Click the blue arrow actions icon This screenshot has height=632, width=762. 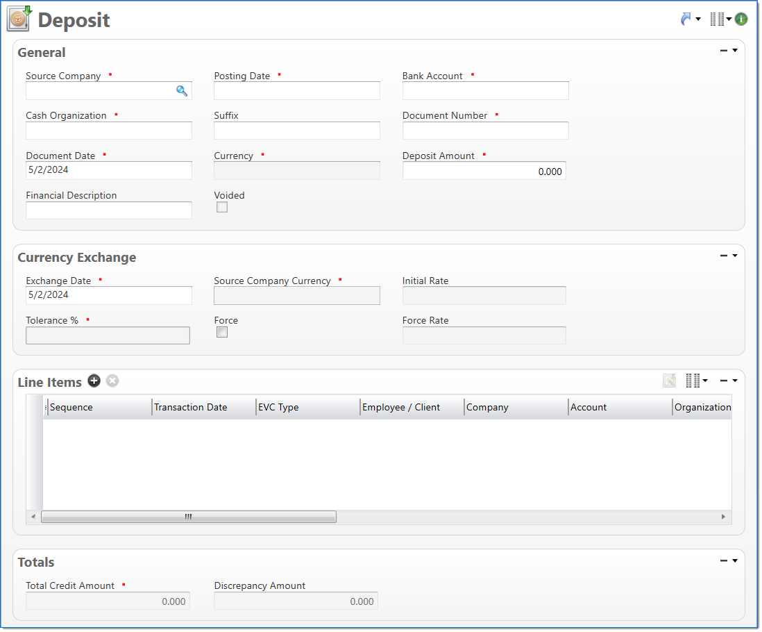(x=687, y=19)
